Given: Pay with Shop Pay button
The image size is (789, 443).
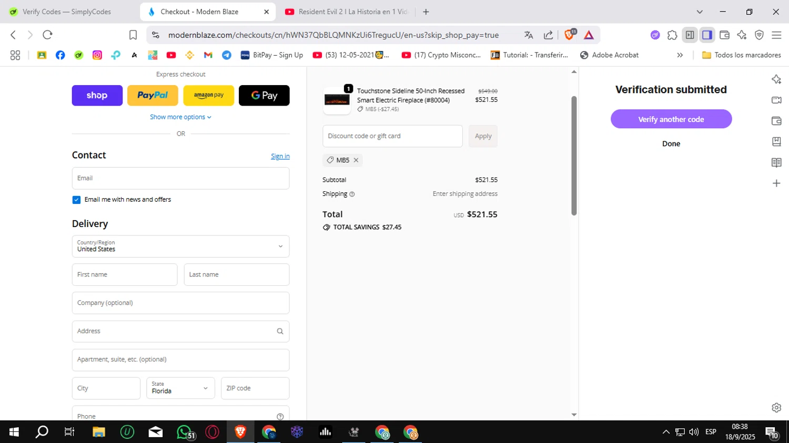Looking at the screenshot, I should (x=97, y=96).
